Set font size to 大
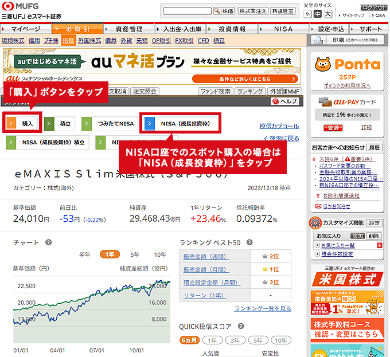 (x=328, y=14)
